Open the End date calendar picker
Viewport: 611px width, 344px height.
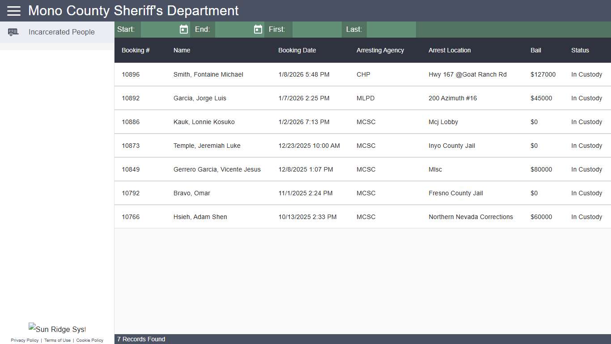[258, 29]
